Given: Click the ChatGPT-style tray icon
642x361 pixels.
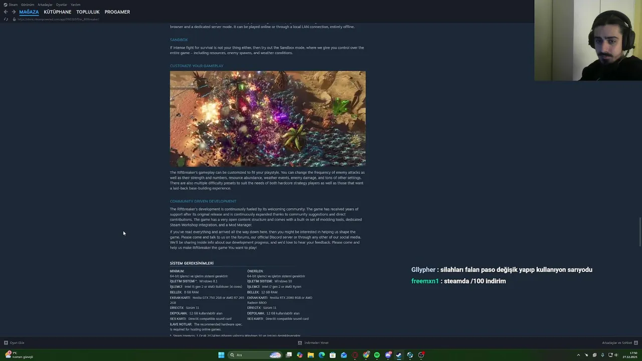Looking at the screenshot, I should pos(594,355).
